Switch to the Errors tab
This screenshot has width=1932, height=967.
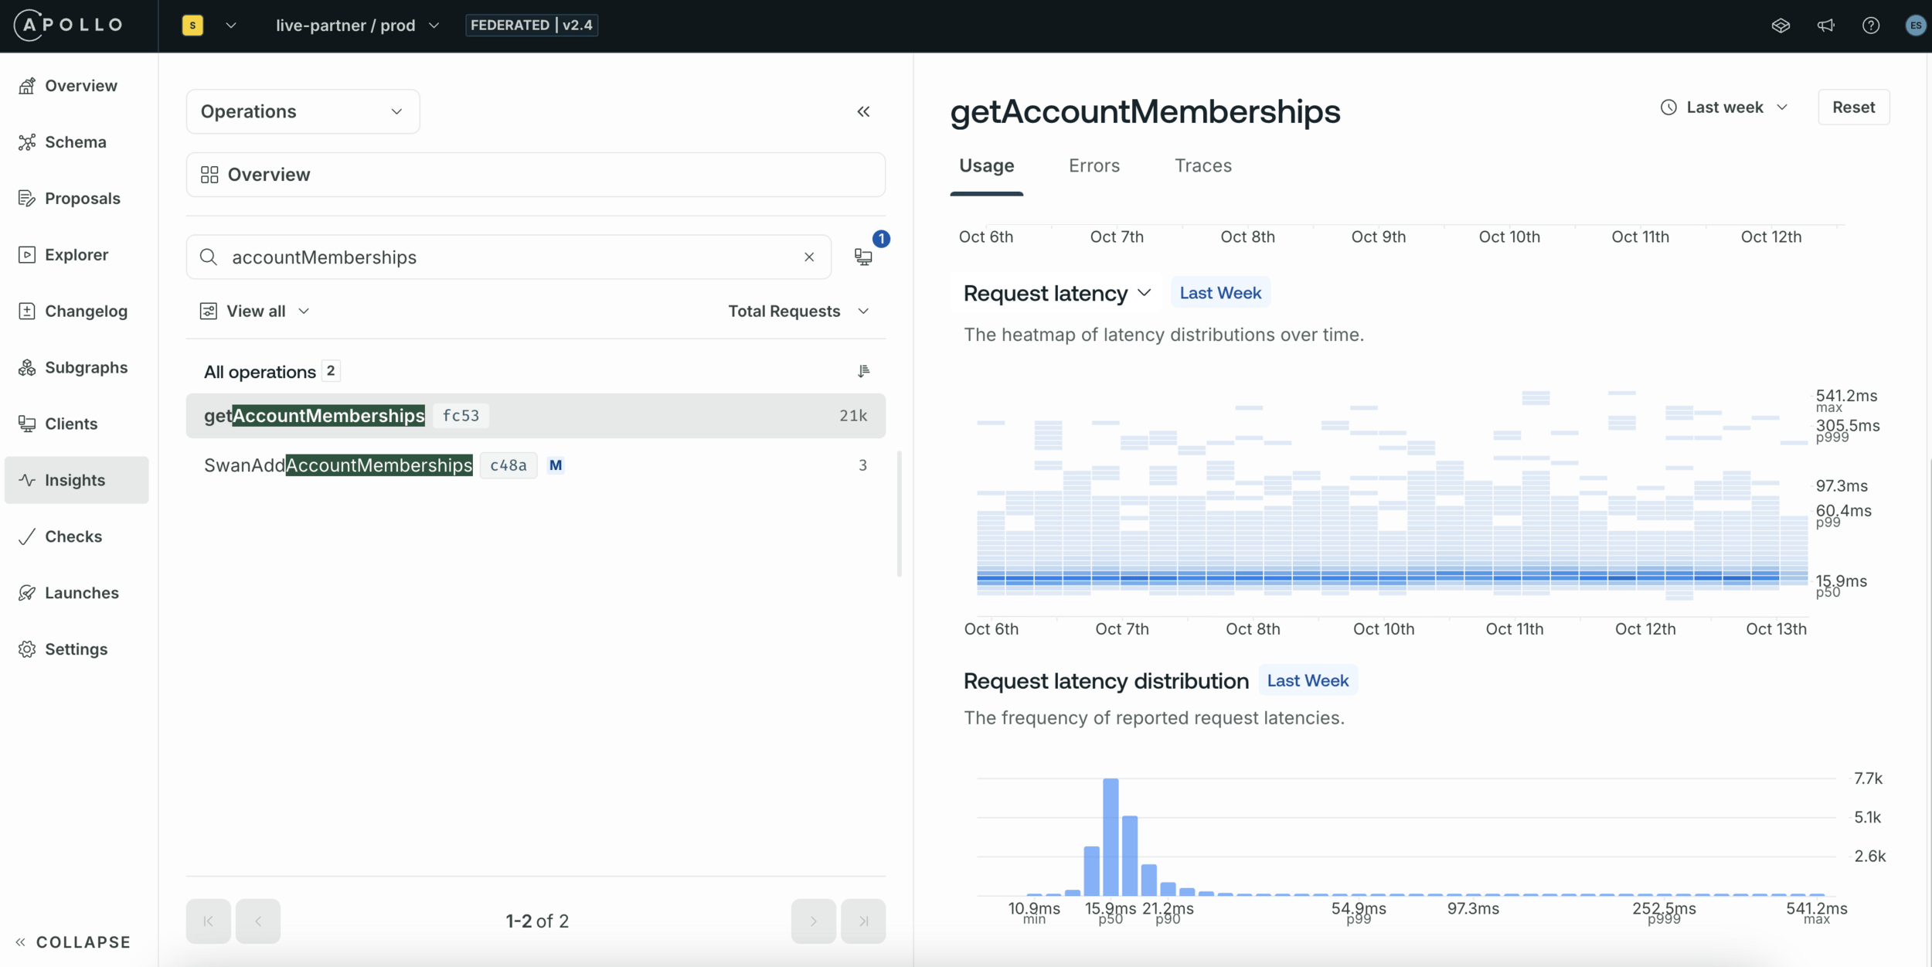pyautogui.click(x=1094, y=166)
